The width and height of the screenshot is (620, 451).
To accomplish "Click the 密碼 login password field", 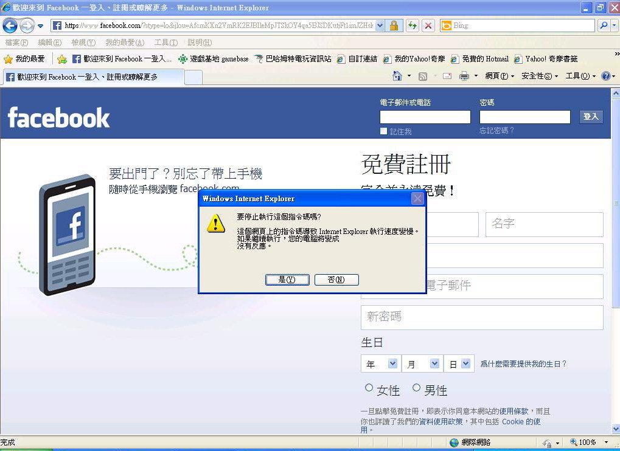I will point(524,117).
